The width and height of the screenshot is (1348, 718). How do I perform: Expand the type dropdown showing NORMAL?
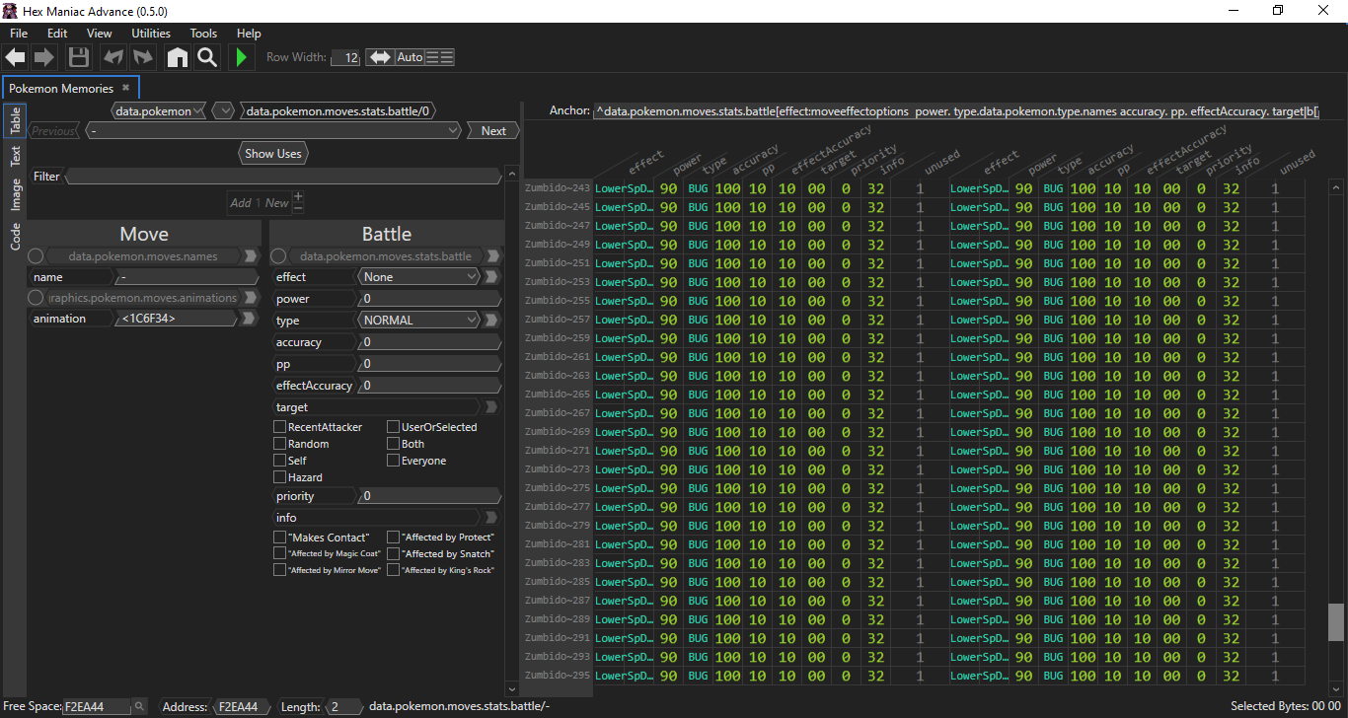pyautogui.click(x=420, y=321)
